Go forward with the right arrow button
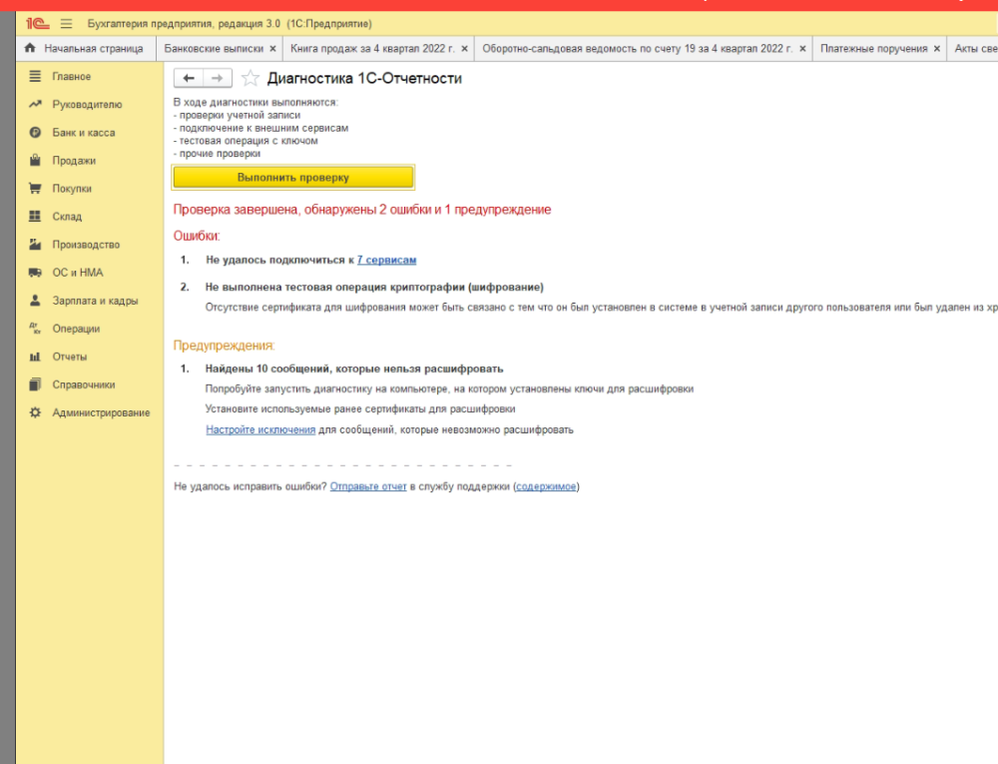This screenshot has width=998, height=764. 218,78
